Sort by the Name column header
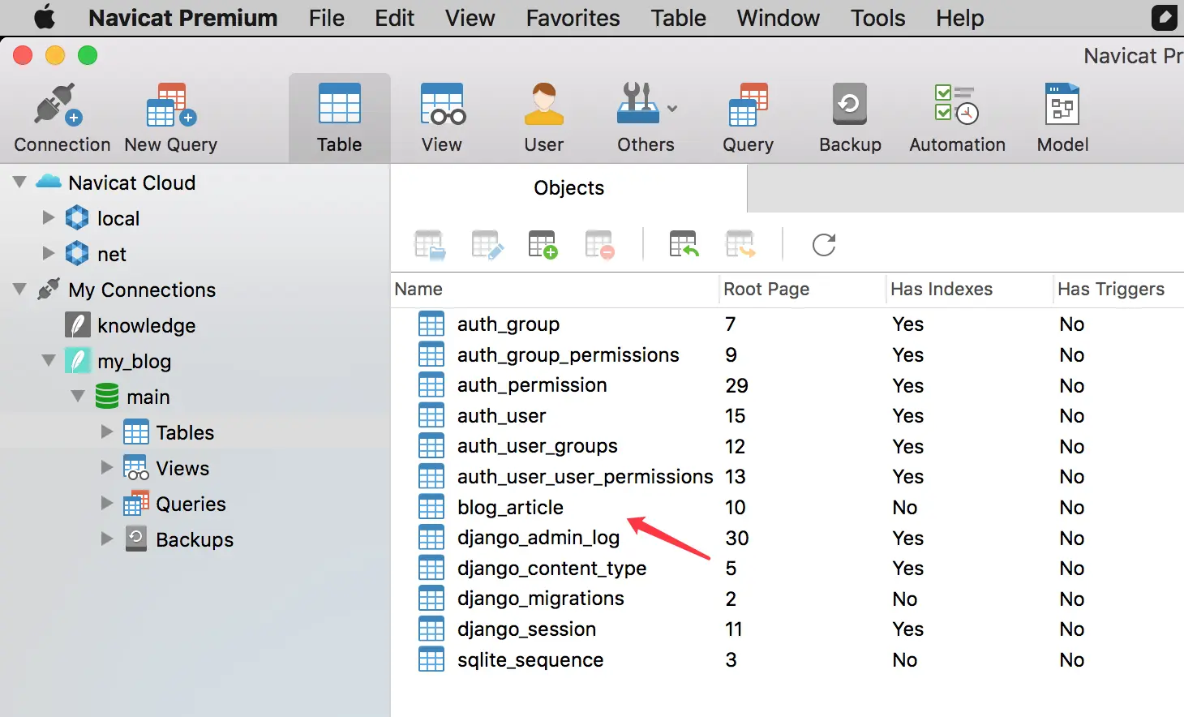 tap(555, 290)
